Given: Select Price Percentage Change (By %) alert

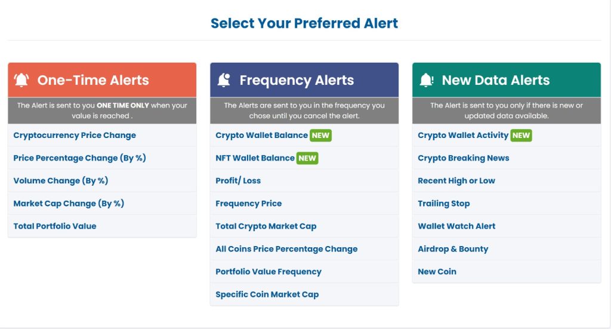Looking at the screenshot, I should tap(79, 158).
